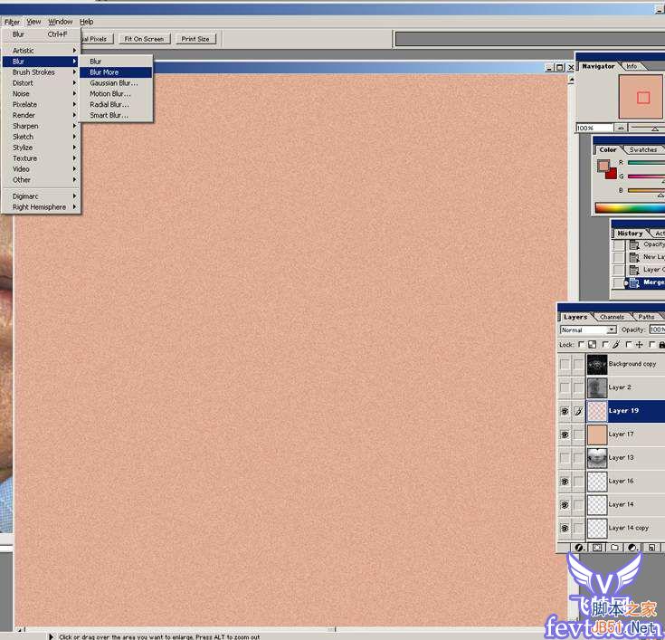Screen dimensions: 665x640
Task: Click the layer Opacity value field
Action: pos(657,330)
